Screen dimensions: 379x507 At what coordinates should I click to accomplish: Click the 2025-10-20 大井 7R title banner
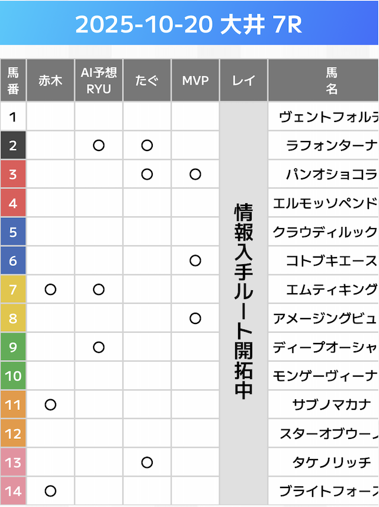click(x=189, y=24)
